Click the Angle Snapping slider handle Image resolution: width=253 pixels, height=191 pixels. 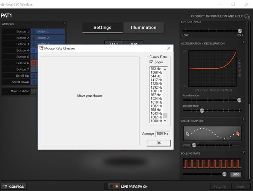pos(194,145)
